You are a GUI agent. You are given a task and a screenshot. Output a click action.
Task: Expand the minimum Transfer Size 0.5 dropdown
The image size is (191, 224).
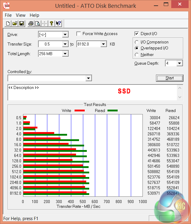65,44
